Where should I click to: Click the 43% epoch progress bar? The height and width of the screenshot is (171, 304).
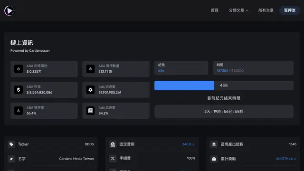tap(224, 85)
